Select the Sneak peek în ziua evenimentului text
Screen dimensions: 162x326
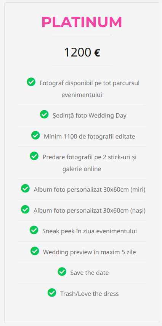click(x=90, y=231)
